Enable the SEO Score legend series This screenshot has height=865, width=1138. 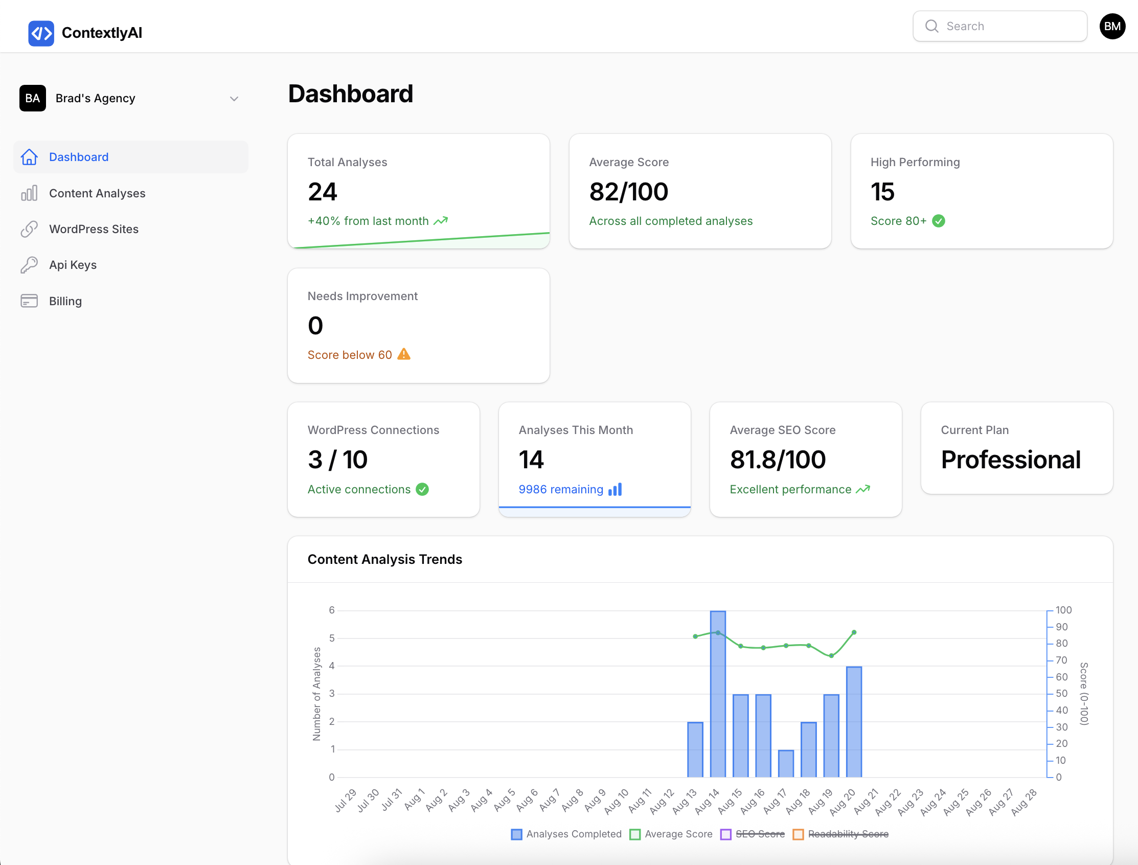[x=753, y=834]
